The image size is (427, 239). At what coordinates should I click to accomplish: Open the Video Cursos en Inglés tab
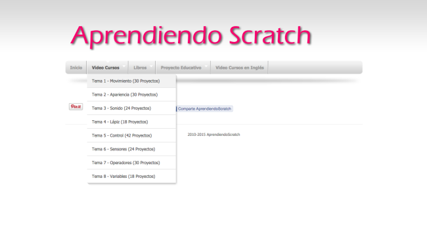[240, 68]
